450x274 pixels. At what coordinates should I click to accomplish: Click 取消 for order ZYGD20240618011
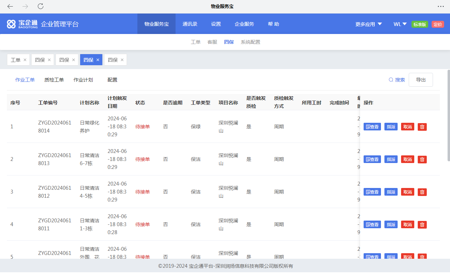tap(408, 224)
